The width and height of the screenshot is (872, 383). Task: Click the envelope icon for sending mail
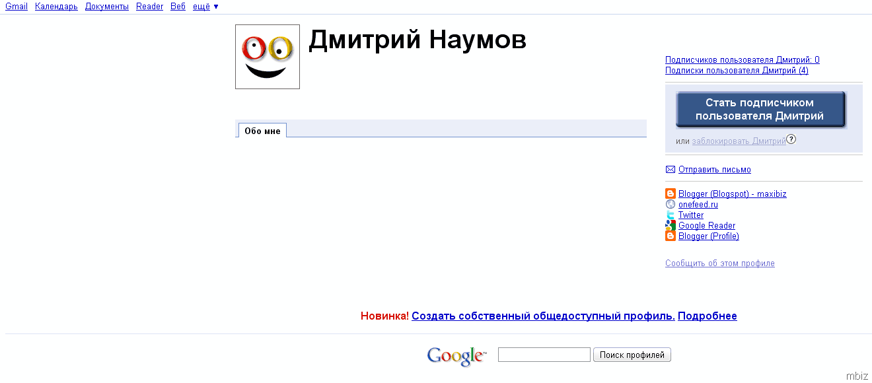[671, 170]
